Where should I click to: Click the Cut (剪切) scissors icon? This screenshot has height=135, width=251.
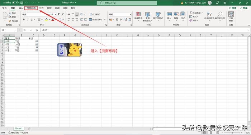click(x=10, y=13)
